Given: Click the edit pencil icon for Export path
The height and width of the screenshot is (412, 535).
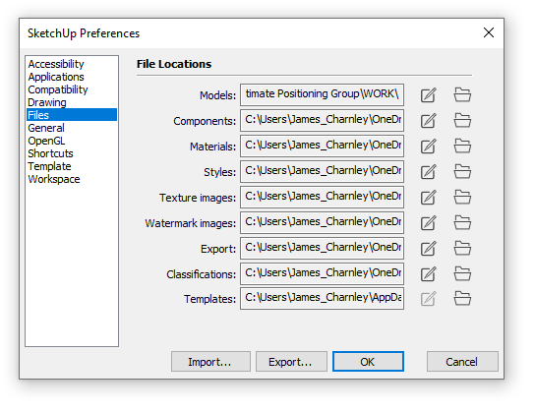Looking at the screenshot, I should click(428, 249).
